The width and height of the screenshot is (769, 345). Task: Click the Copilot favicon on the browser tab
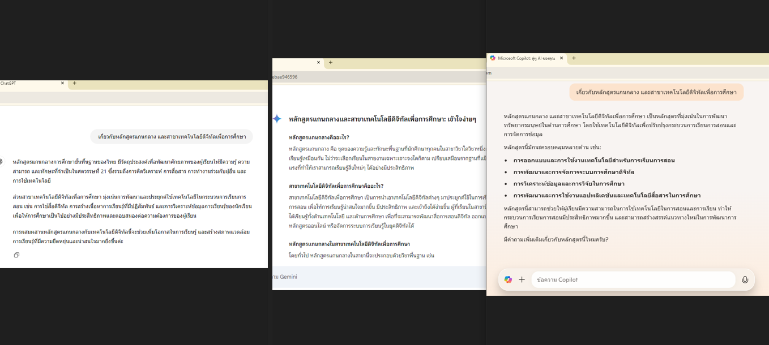click(493, 58)
